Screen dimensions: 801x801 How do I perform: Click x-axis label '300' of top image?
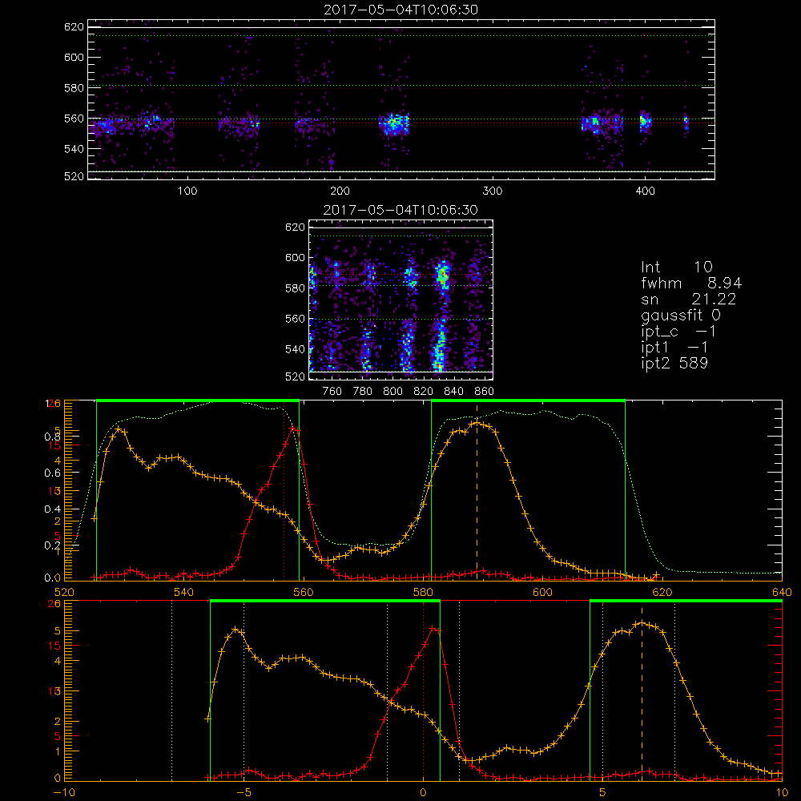coord(493,191)
